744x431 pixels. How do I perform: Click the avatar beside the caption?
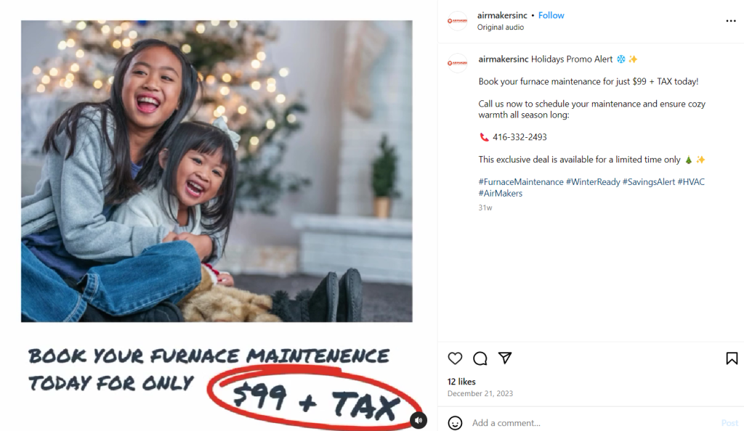(458, 62)
